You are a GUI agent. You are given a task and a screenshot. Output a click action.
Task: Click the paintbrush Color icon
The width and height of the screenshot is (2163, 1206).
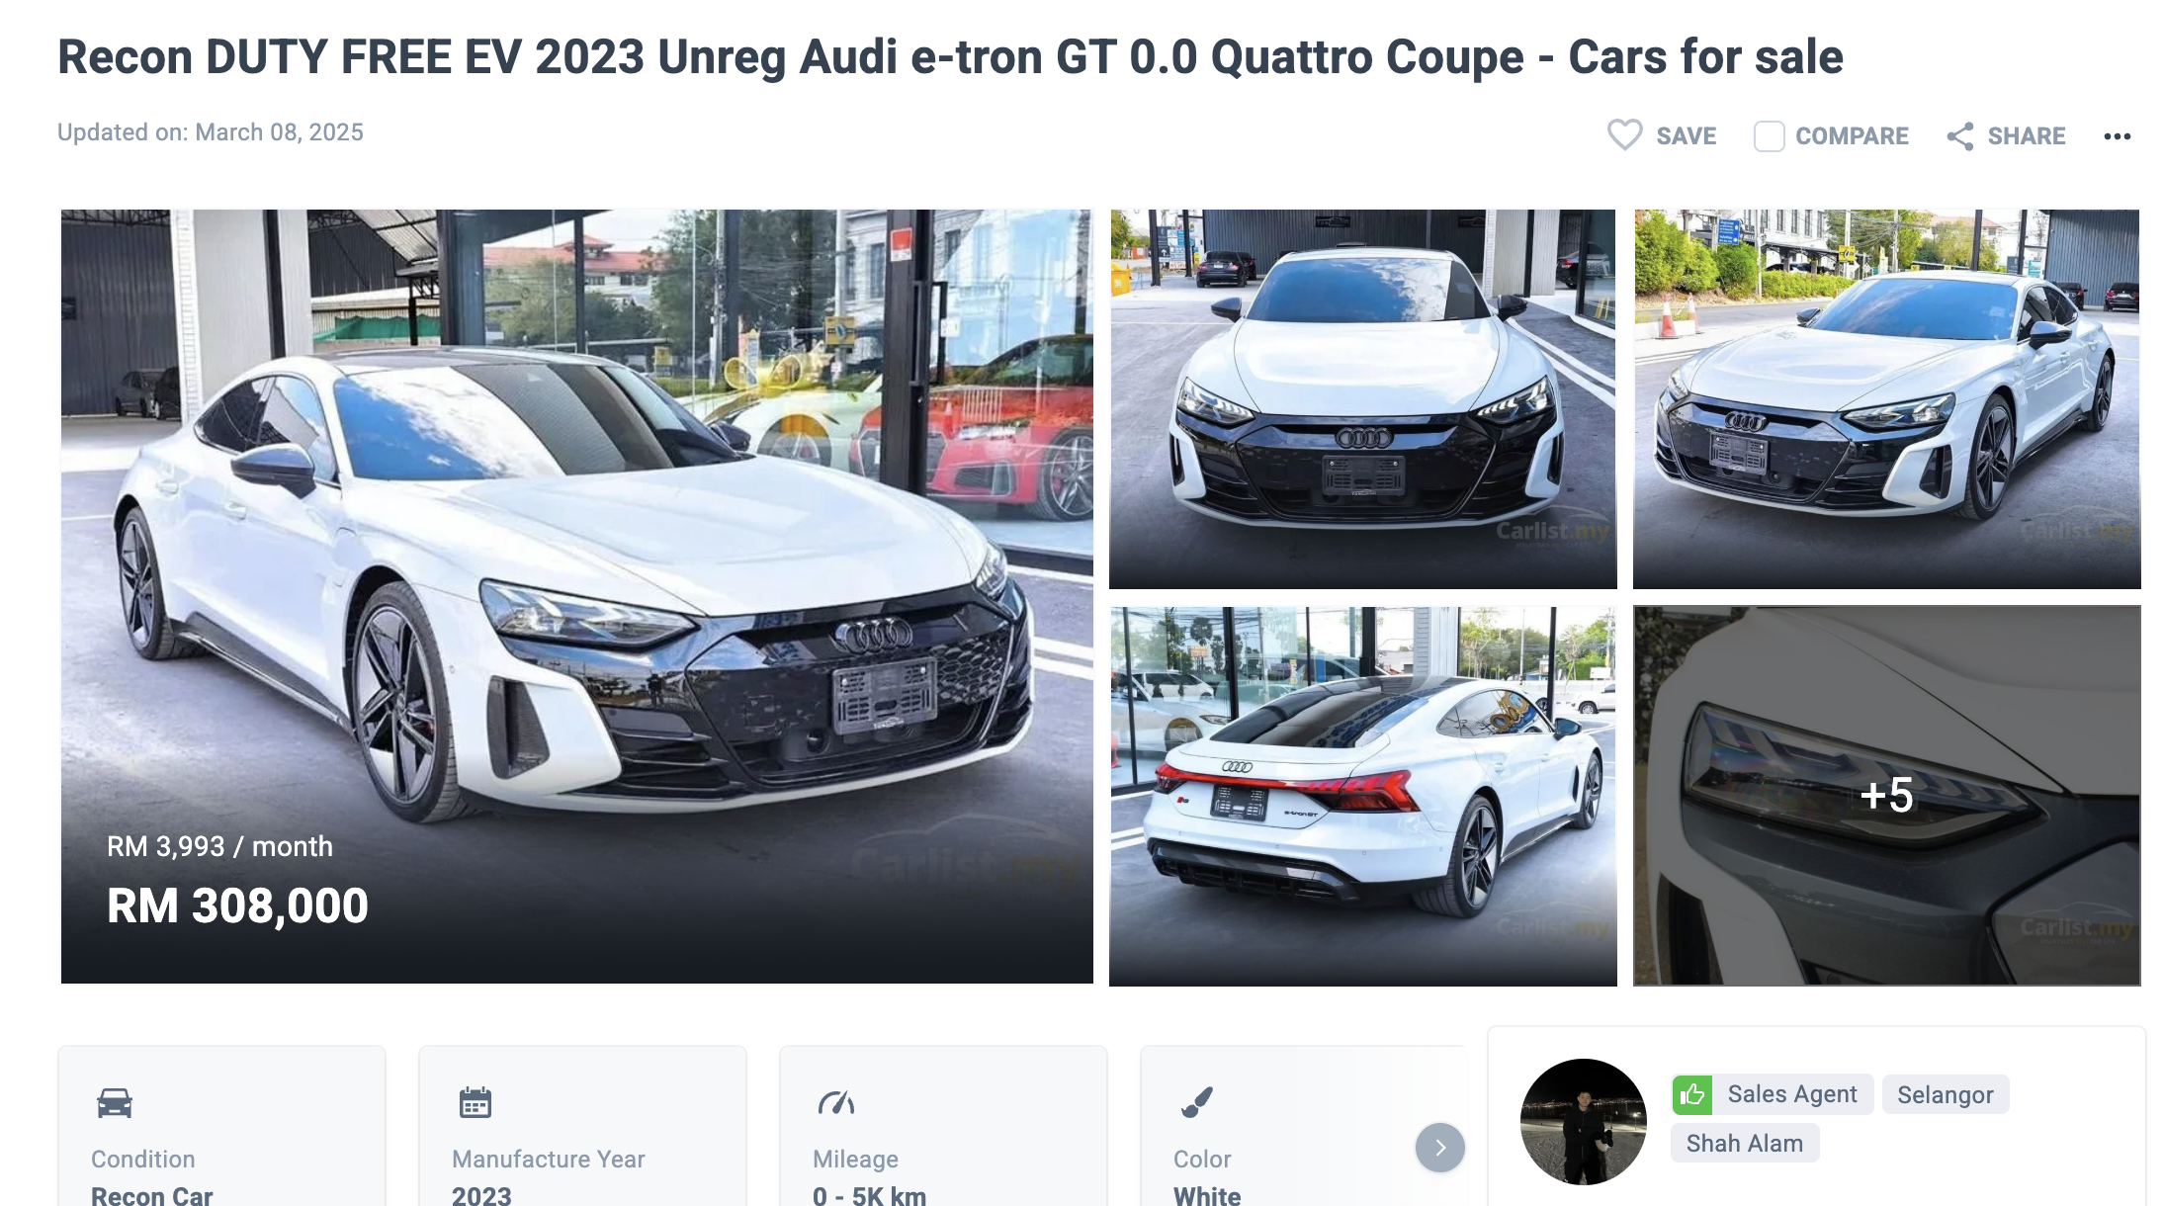tap(1197, 1101)
